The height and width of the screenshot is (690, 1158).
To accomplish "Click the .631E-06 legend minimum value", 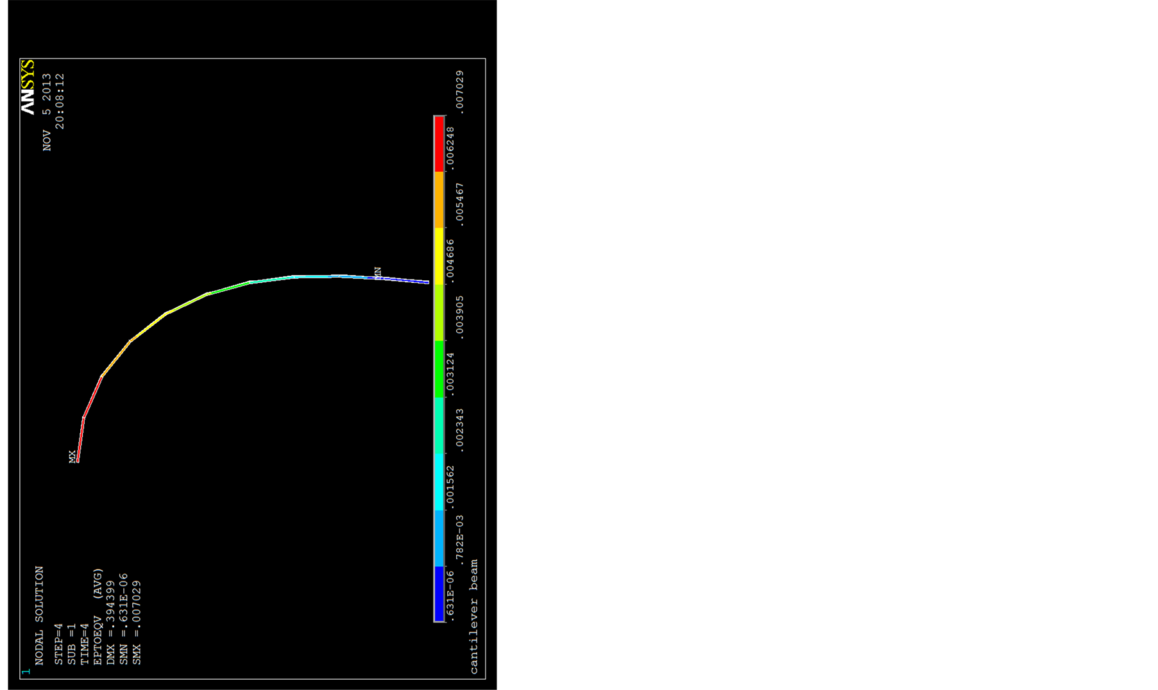I will pos(450,596).
